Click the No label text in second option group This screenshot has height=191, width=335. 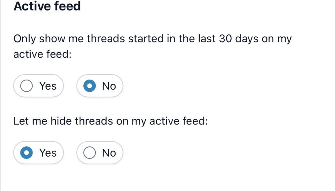(x=109, y=152)
